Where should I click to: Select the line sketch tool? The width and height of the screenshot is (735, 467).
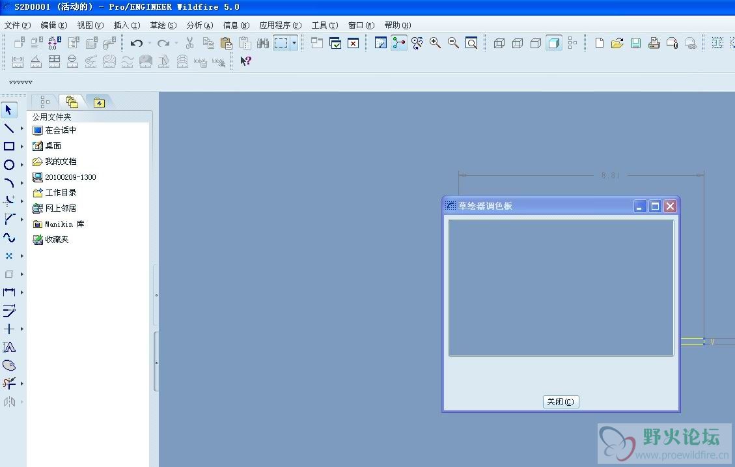point(9,128)
